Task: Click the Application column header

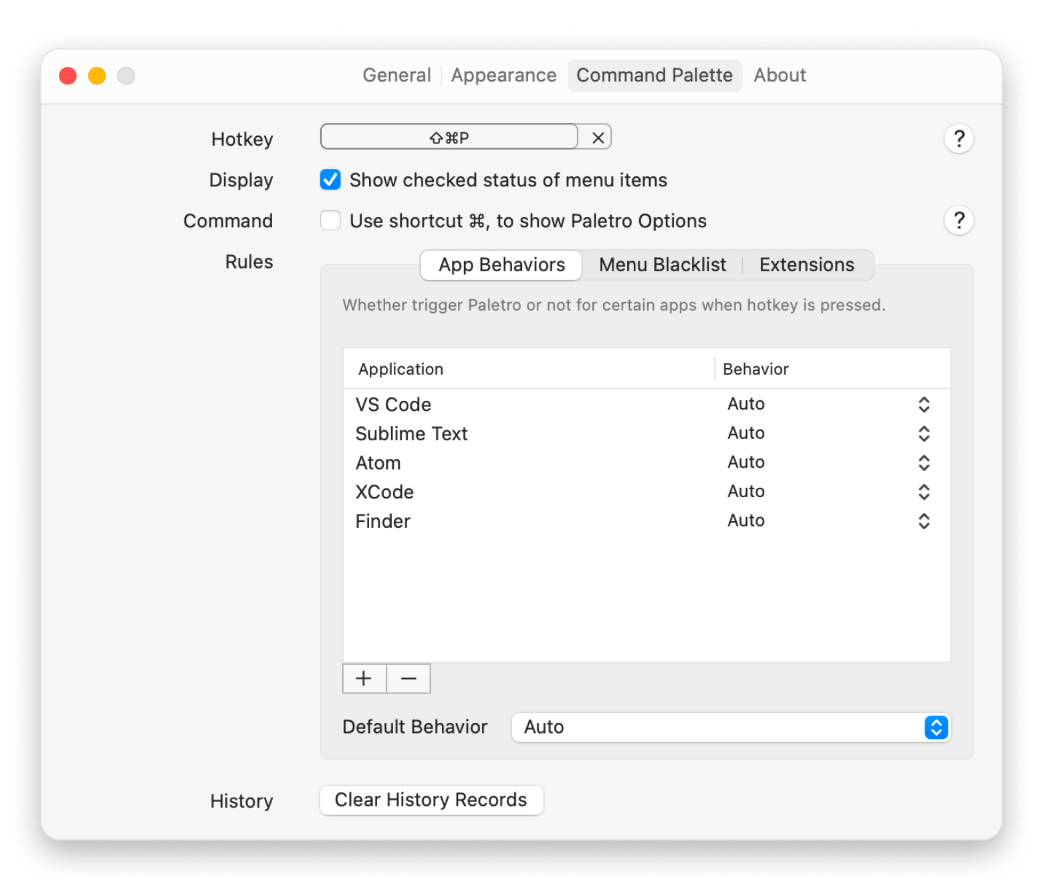Action: pos(529,369)
